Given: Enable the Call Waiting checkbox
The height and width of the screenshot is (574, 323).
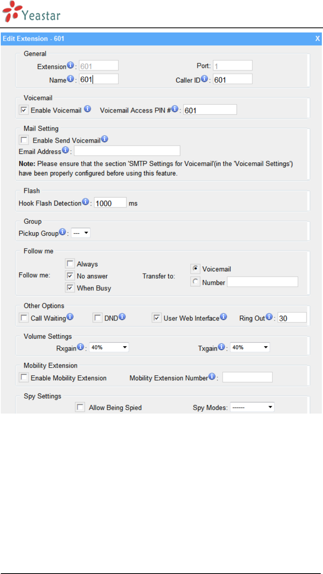Looking at the screenshot, I should coord(24,318).
